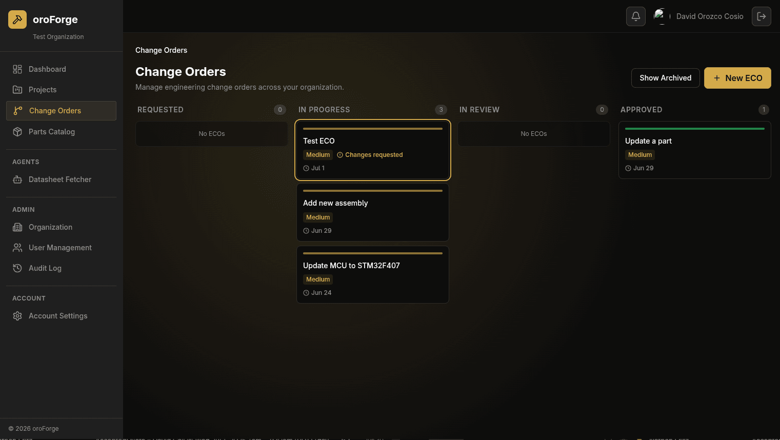The height and width of the screenshot is (440, 780).
Task: Click the clock icon on Add new assembly
Action: point(306,231)
